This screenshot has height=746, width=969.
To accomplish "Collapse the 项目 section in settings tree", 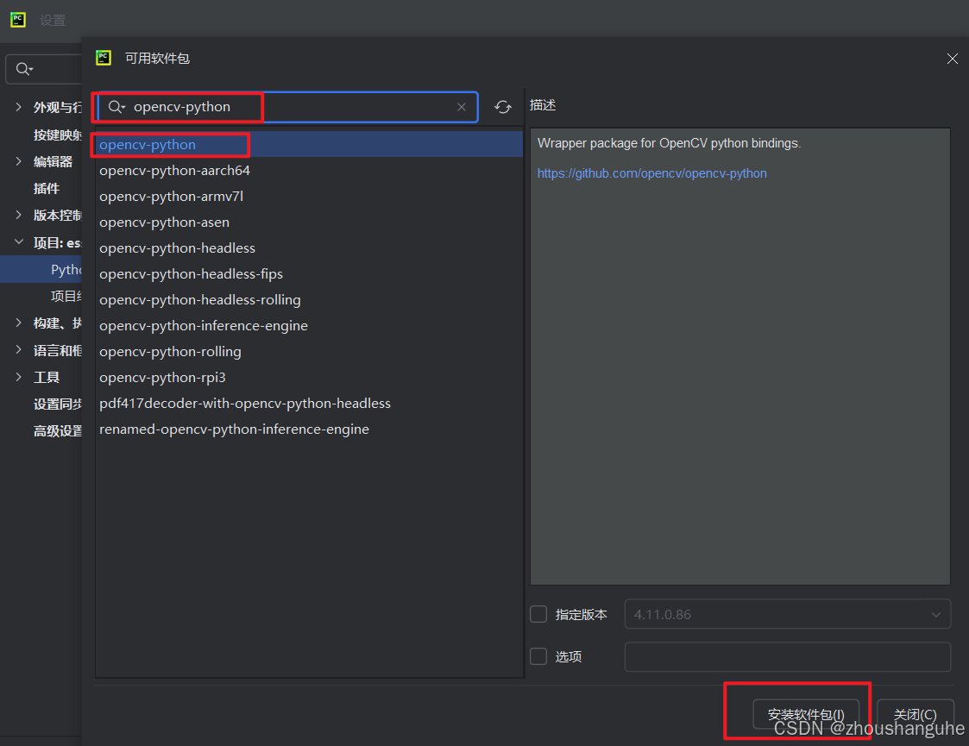I will pyautogui.click(x=18, y=242).
